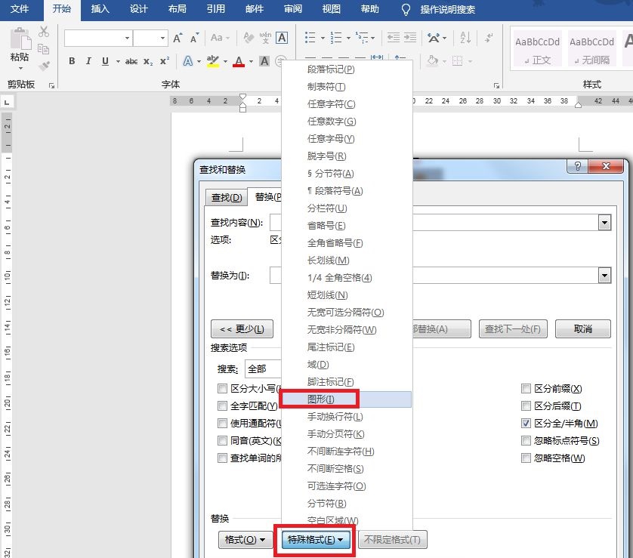
Task: Enable the 区分前缀 checkbox
Action: [x=526, y=389]
